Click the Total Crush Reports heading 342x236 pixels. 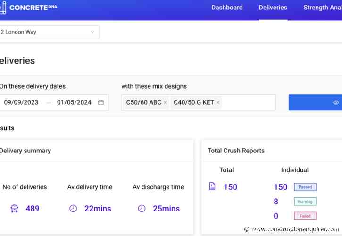click(236, 151)
